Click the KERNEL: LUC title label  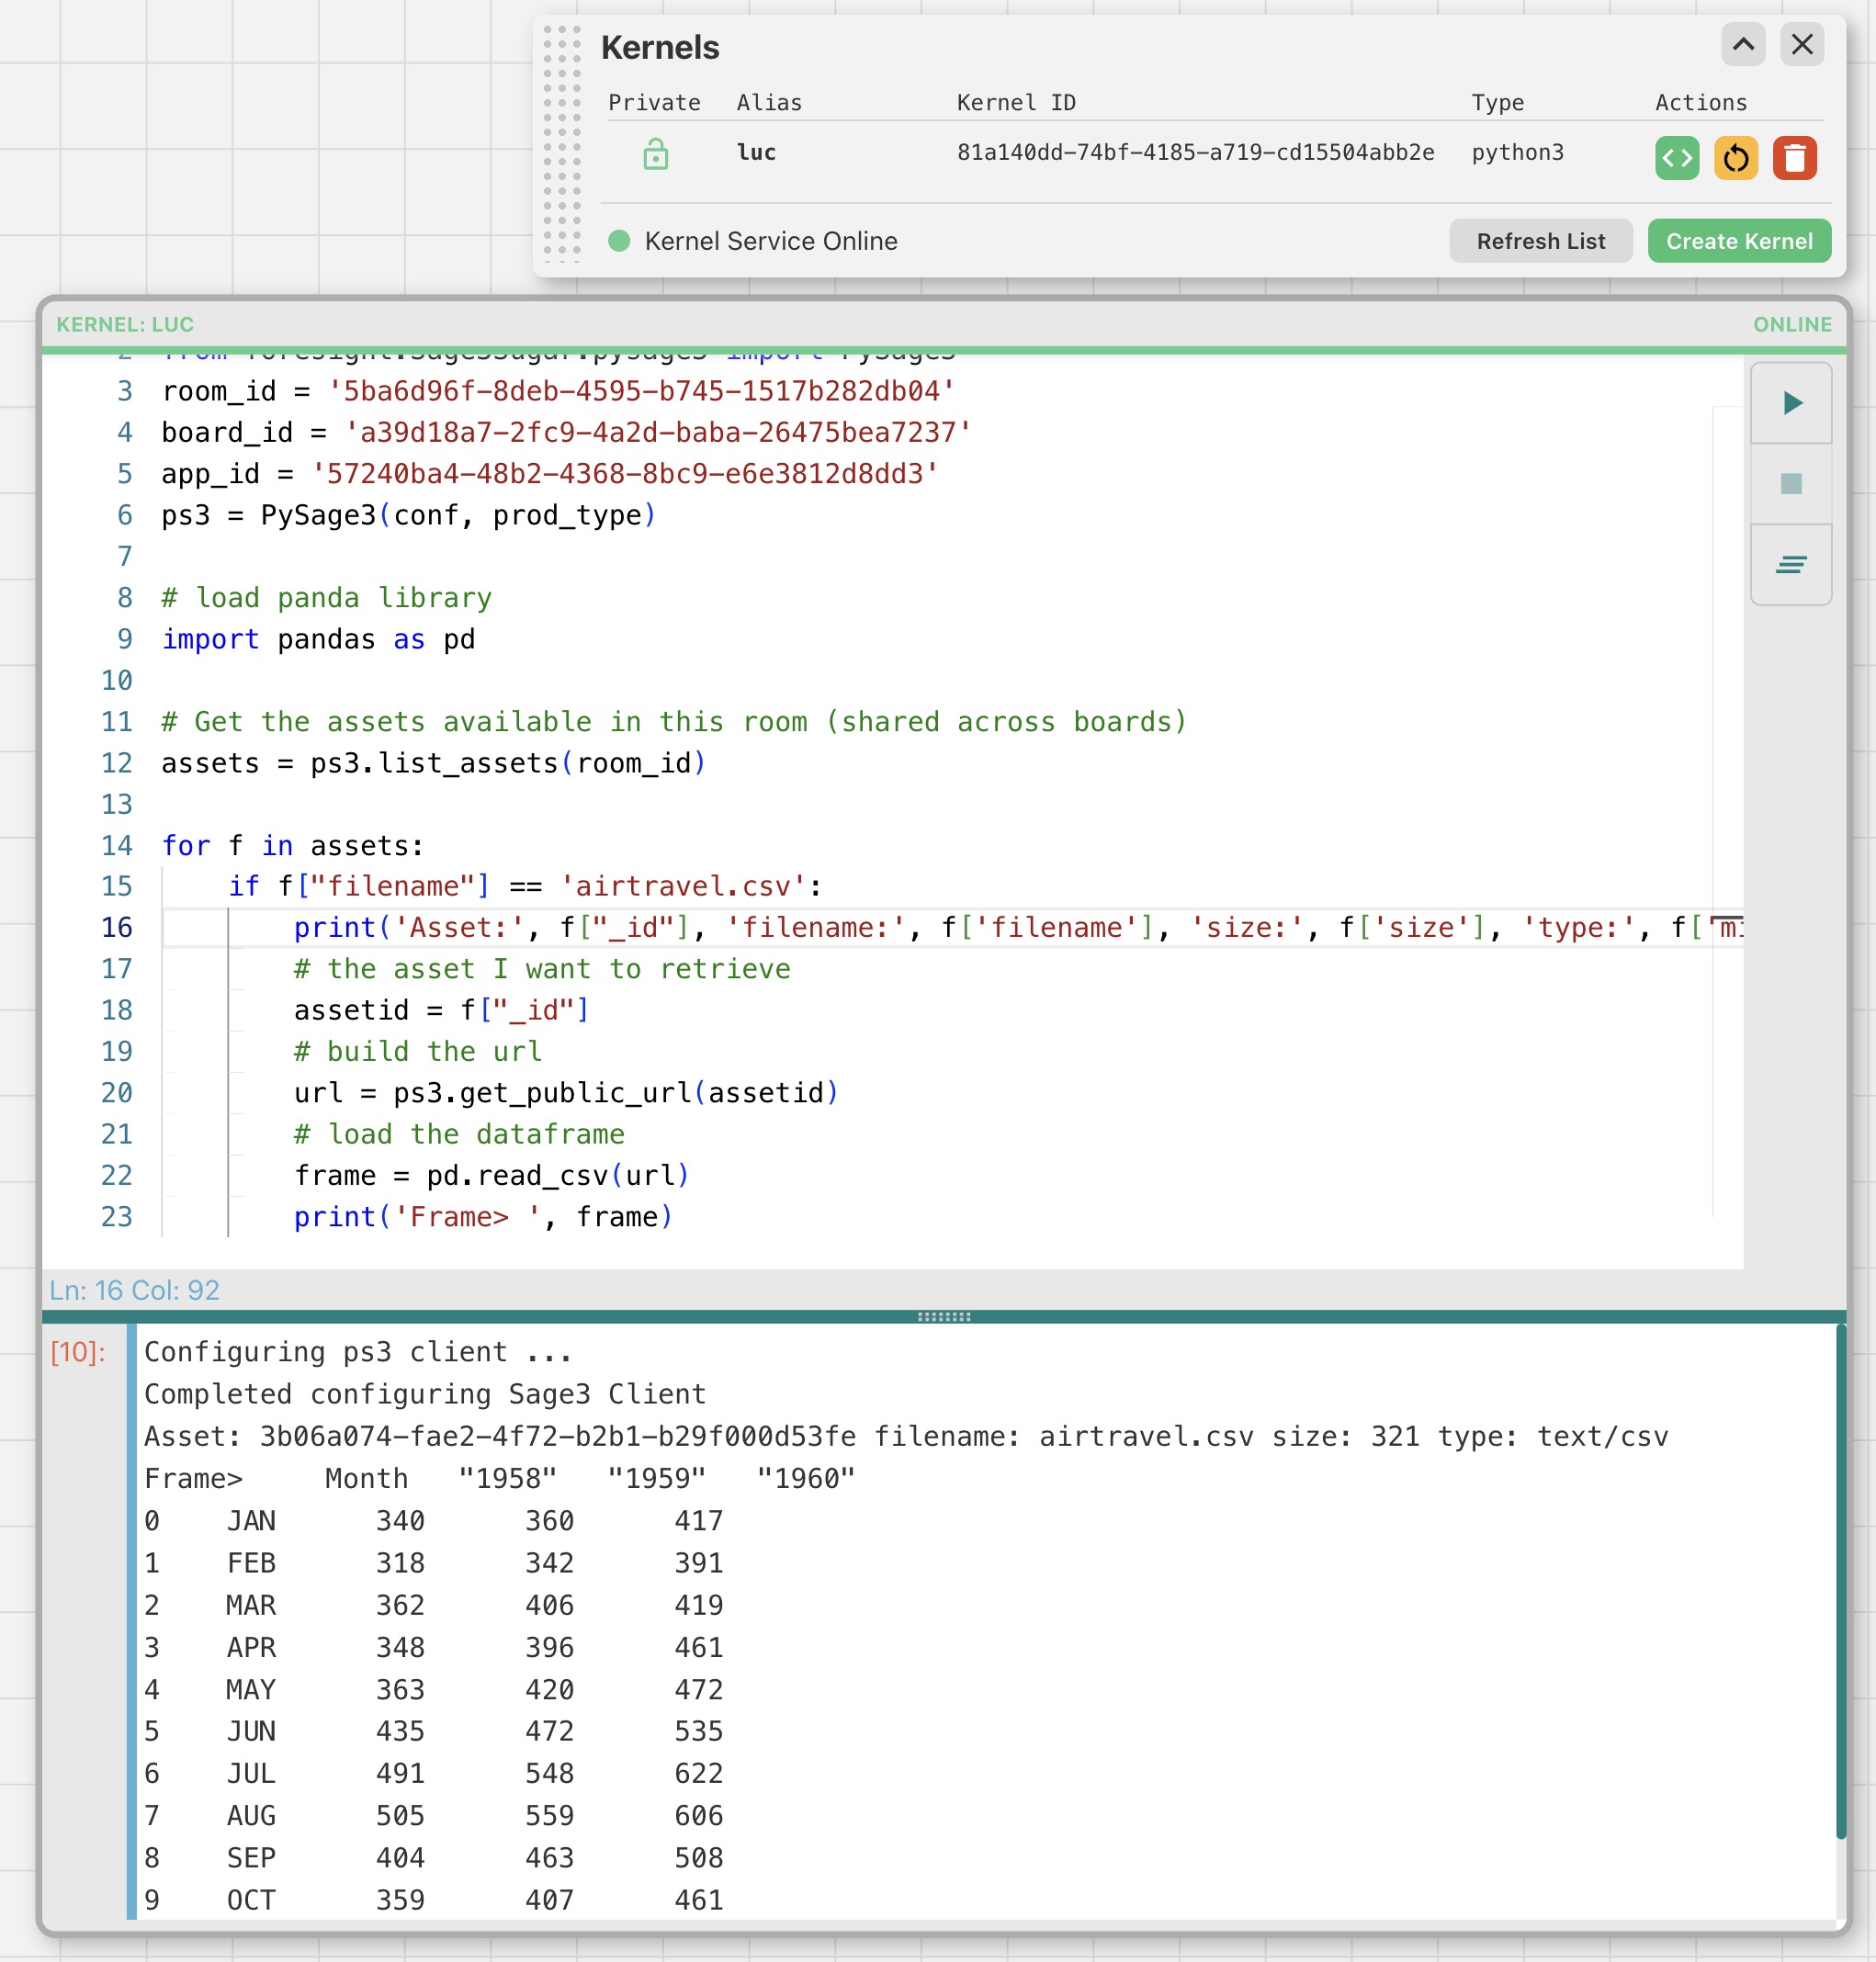click(125, 324)
